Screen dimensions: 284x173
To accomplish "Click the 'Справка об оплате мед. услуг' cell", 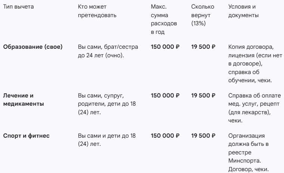I will tap(255, 108).
